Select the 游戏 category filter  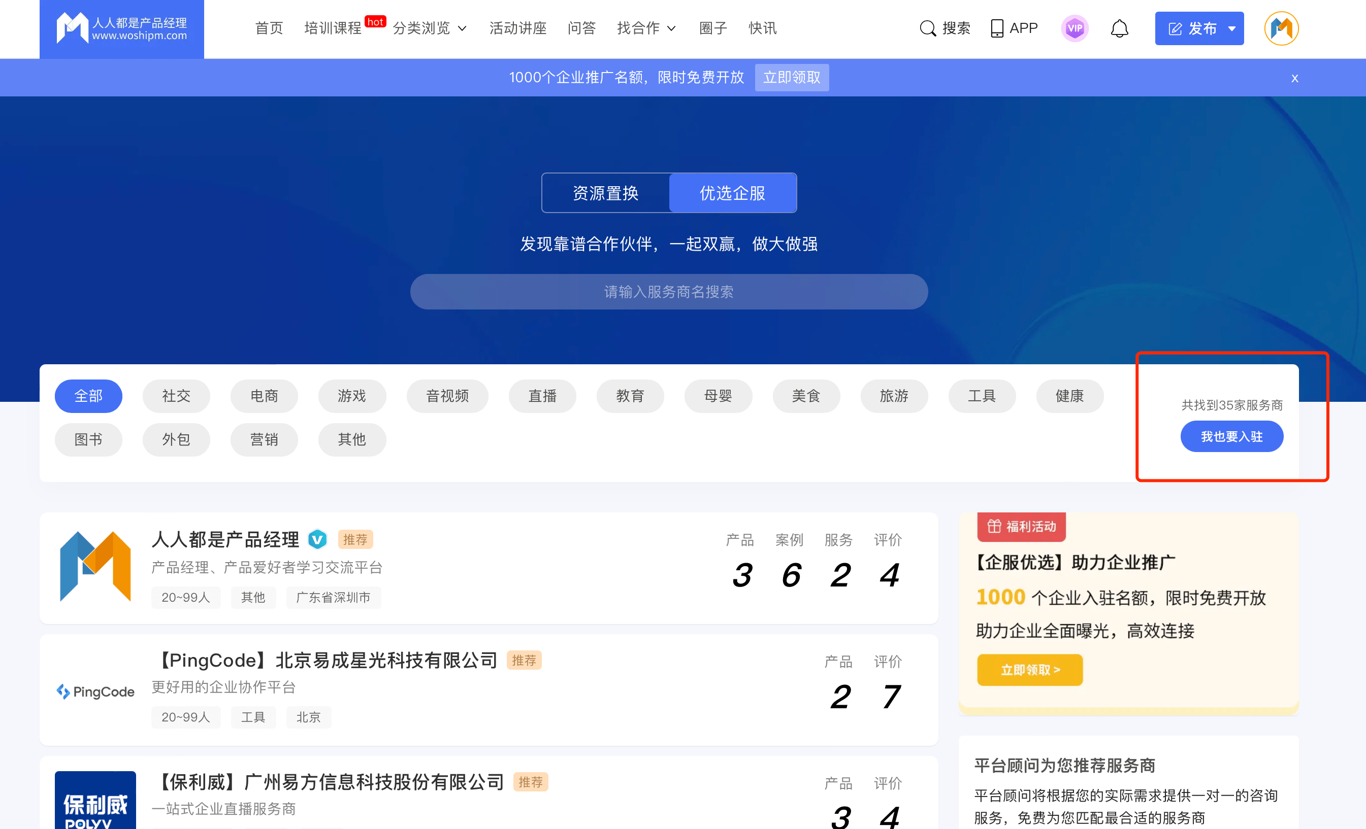(x=352, y=396)
